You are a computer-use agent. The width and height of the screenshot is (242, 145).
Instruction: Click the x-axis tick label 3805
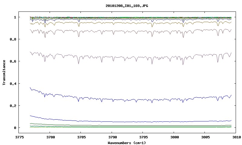[206, 137]
